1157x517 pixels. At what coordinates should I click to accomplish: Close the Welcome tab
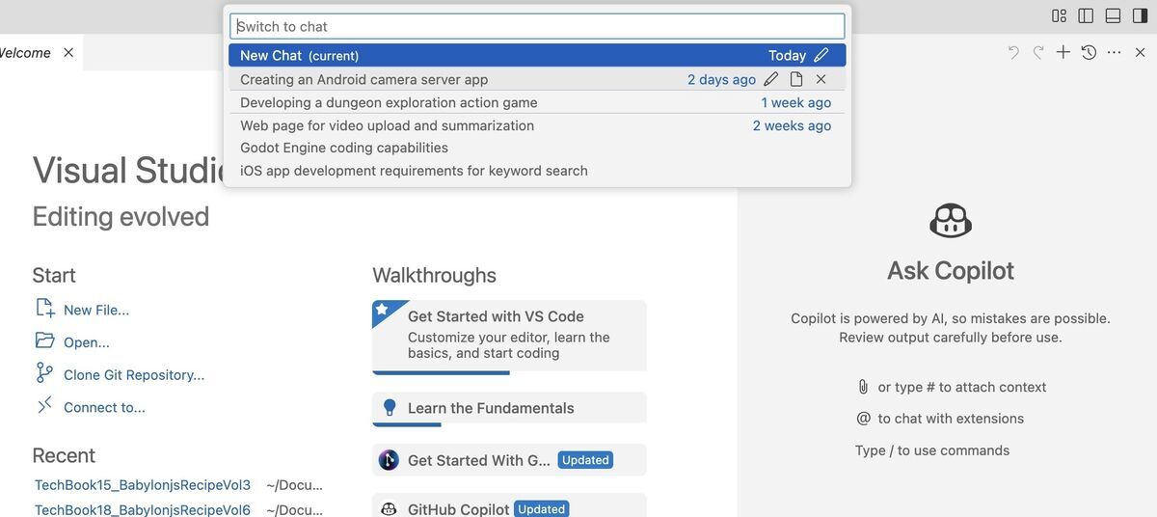[x=68, y=52]
